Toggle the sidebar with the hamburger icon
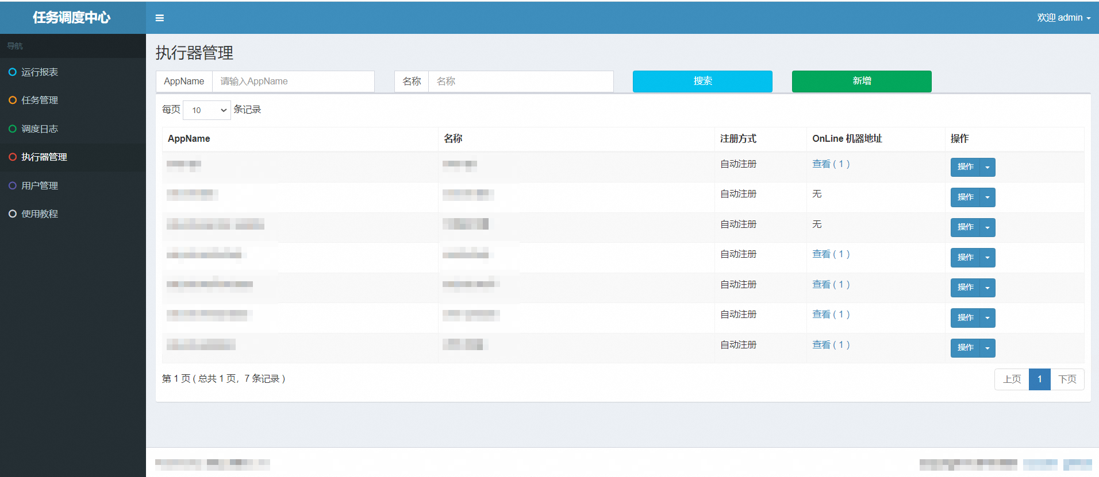This screenshot has width=1099, height=477. [160, 18]
